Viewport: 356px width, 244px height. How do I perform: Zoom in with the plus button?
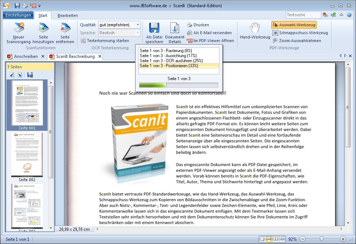click(343, 239)
